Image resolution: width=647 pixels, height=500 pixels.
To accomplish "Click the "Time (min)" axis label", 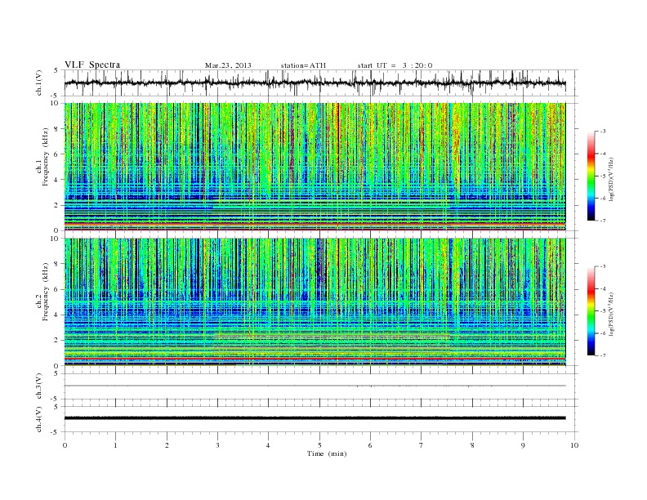I will tap(327, 453).
